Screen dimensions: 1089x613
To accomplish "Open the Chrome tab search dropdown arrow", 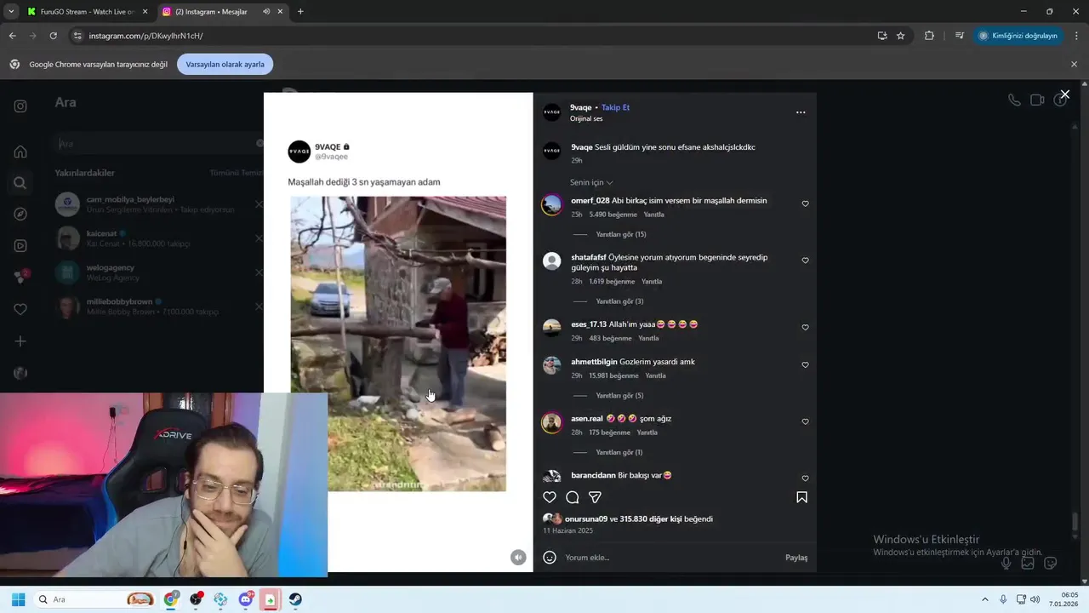I will pos(10,12).
